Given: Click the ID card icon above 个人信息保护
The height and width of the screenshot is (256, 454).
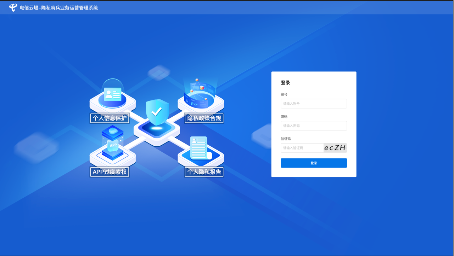Looking at the screenshot, I should [113, 94].
